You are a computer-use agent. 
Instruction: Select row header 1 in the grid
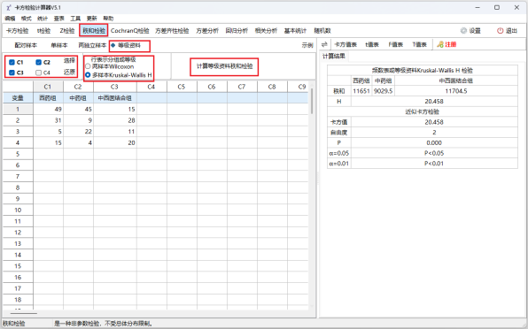tap(18, 109)
